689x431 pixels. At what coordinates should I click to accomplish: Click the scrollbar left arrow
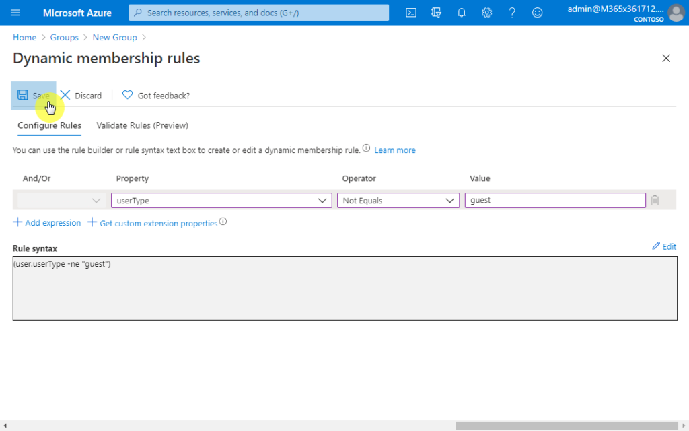pos(5,426)
